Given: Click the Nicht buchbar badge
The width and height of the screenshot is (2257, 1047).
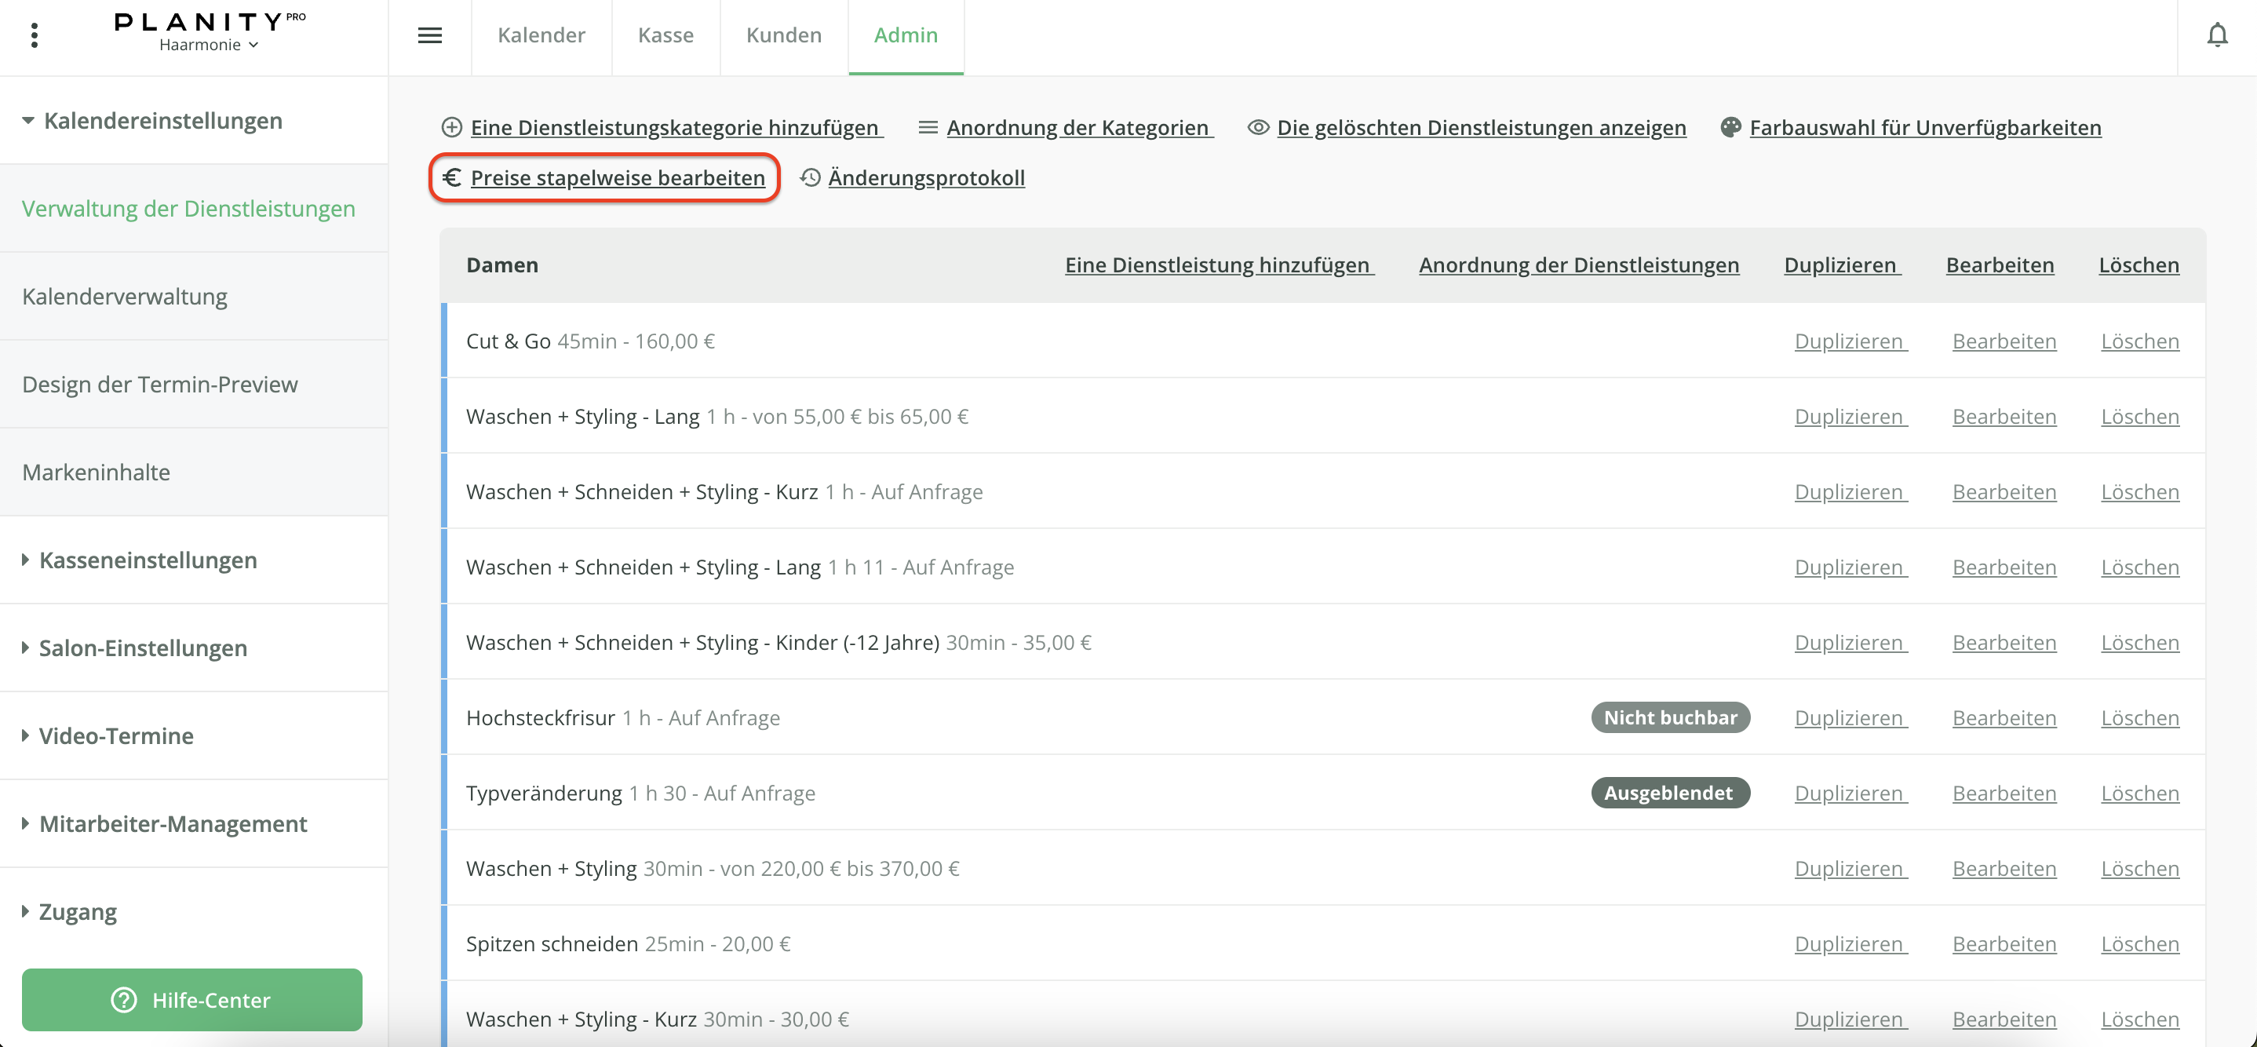Looking at the screenshot, I should [1670, 717].
